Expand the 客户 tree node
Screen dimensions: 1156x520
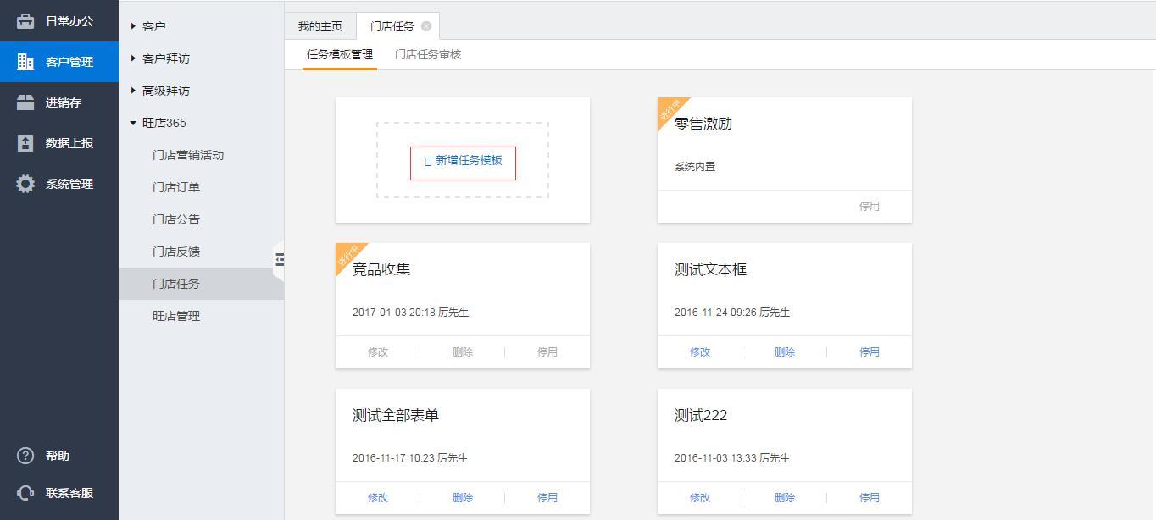pyautogui.click(x=134, y=26)
